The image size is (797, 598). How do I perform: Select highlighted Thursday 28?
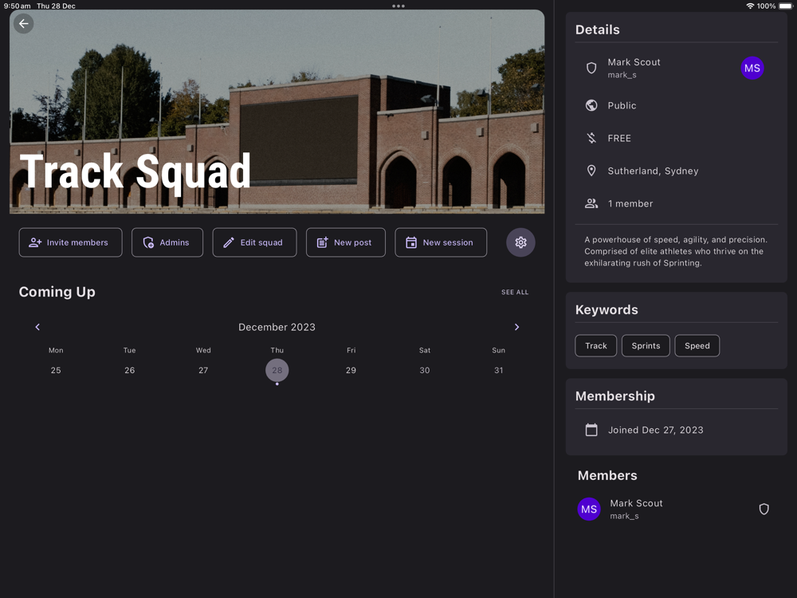tap(277, 370)
